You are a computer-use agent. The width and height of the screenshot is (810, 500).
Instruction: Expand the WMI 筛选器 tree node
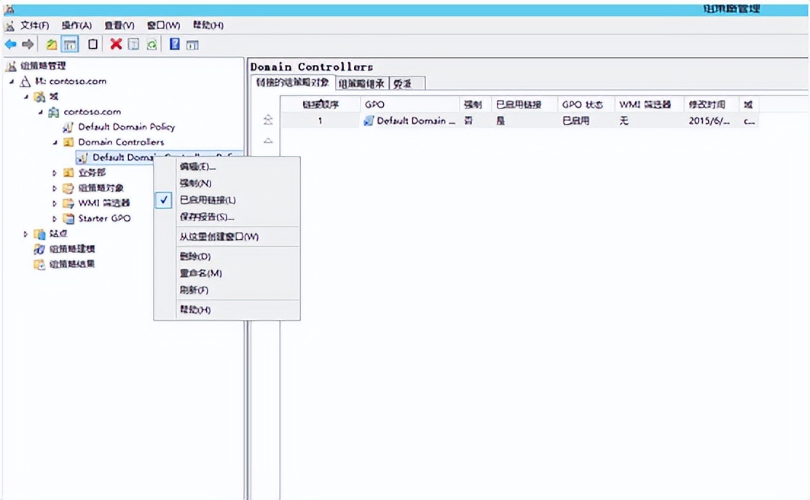click(55, 203)
